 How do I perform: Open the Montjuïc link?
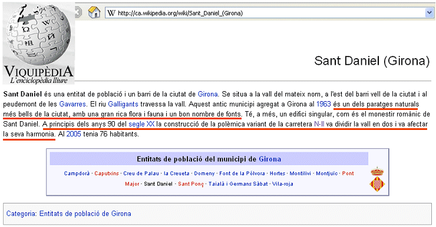[x=326, y=173]
